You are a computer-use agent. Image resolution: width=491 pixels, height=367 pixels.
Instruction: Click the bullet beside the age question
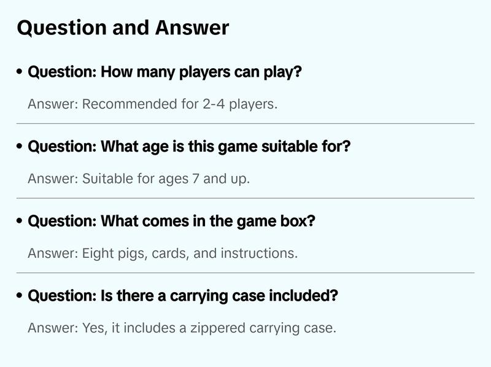point(20,147)
